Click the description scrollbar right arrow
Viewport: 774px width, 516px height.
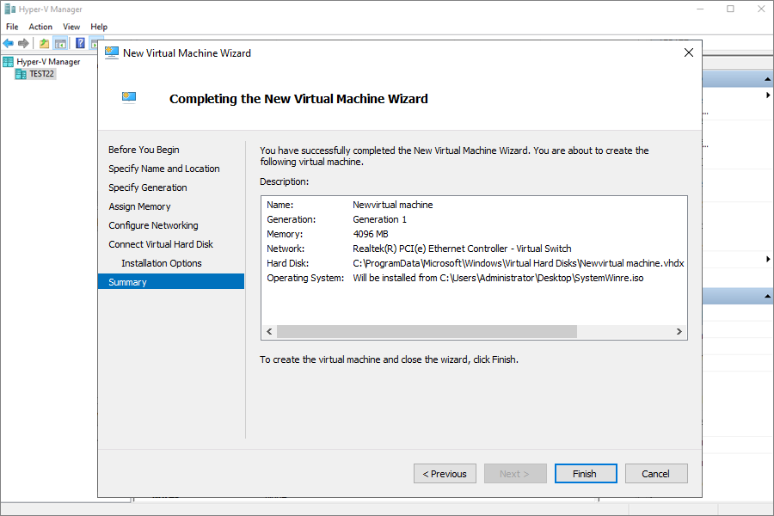[x=679, y=331]
